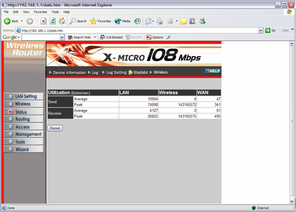Click Search Web on Google toolbar

point(79,37)
